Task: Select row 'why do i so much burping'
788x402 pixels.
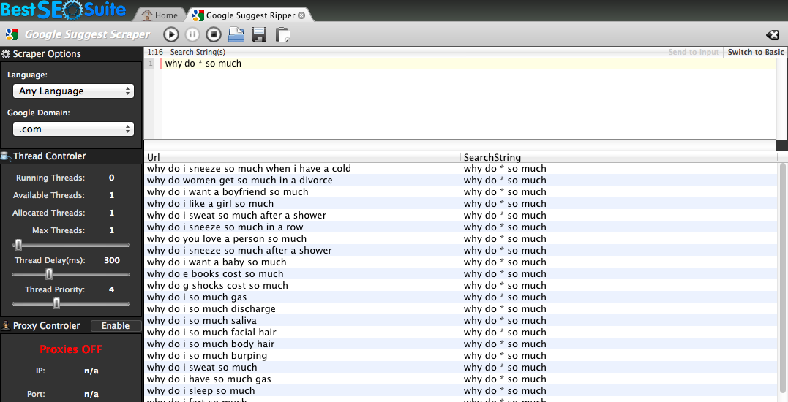Action: (460, 356)
